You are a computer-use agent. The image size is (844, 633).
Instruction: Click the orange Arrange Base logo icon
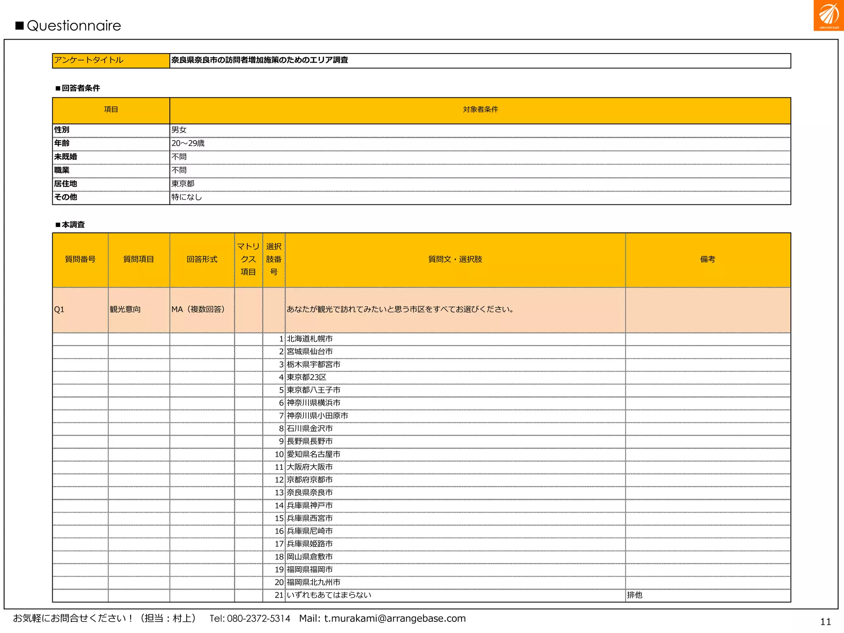click(828, 15)
